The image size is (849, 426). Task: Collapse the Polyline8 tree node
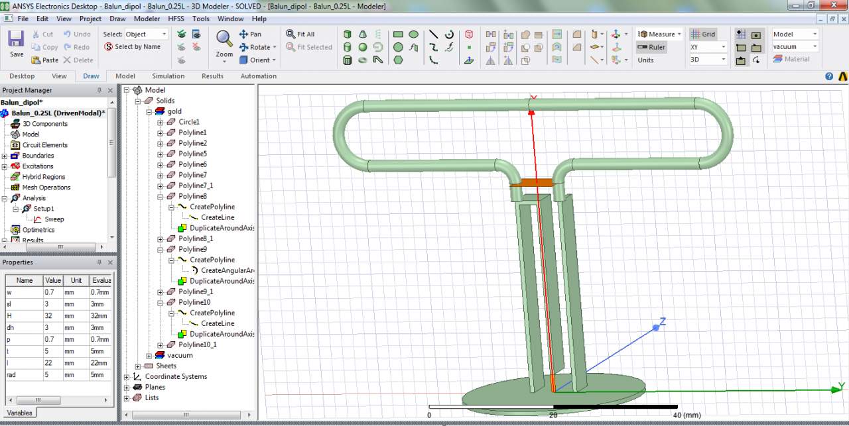tap(160, 197)
